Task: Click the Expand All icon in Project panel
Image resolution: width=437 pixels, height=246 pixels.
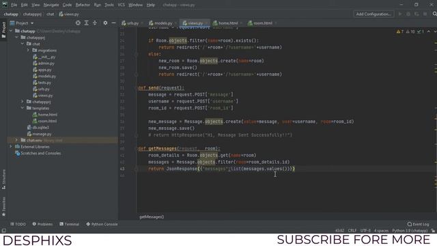Action: (87, 23)
